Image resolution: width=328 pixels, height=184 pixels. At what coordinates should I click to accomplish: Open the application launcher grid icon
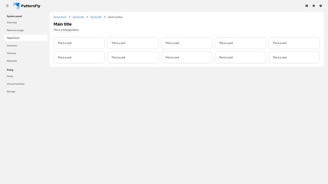coord(307,6)
